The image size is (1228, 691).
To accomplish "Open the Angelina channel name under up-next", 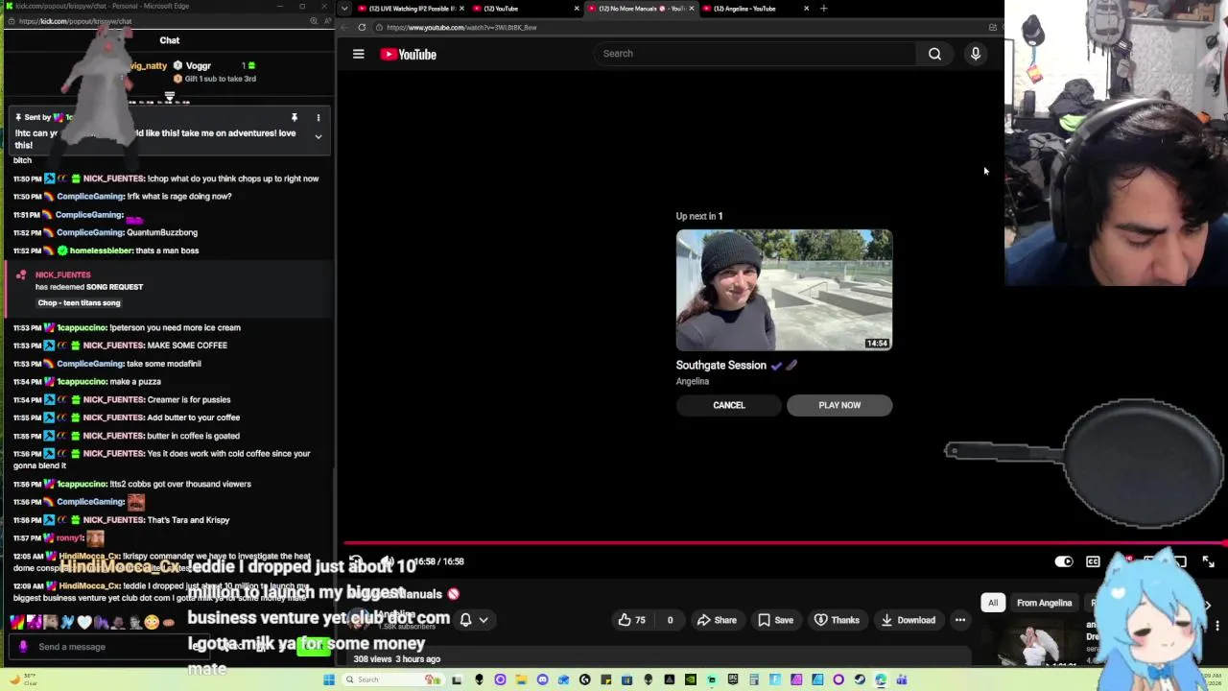I will tap(693, 381).
